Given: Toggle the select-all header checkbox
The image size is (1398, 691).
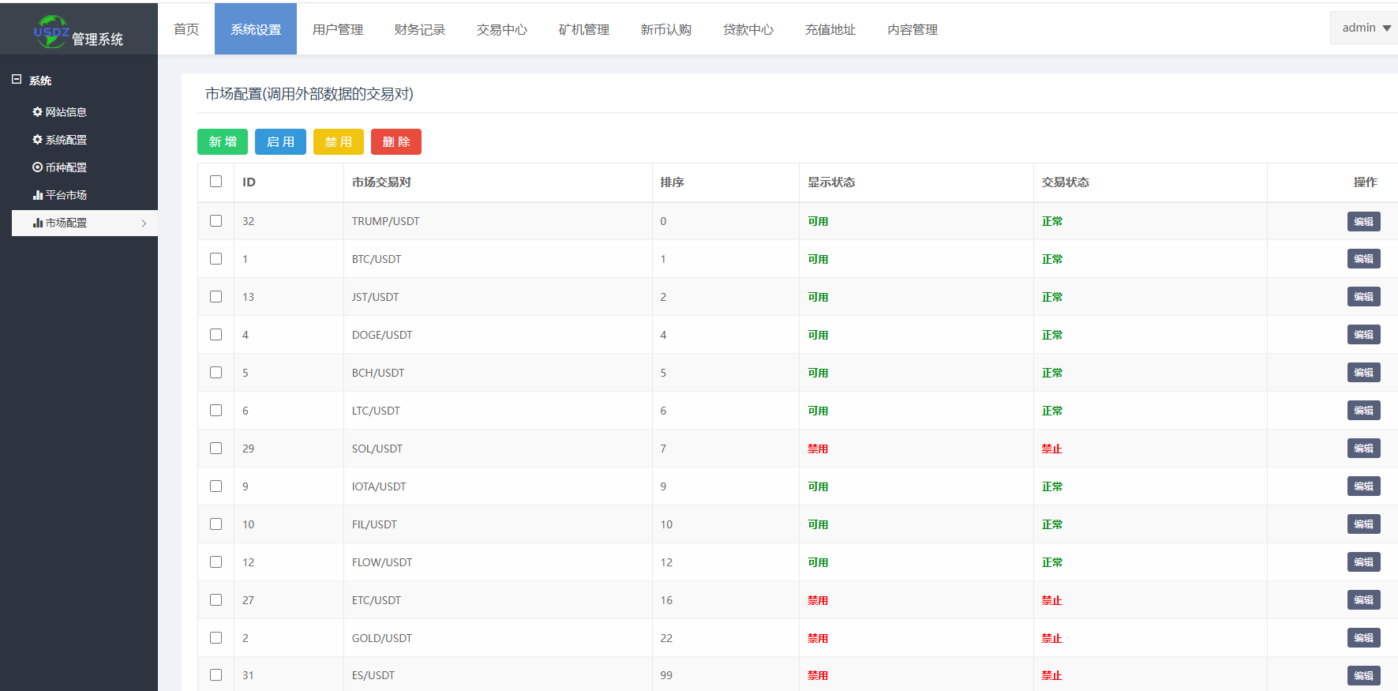Looking at the screenshot, I should click(x=216, y=182).
